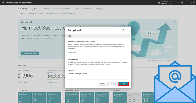This screenshot has width=196, height=103.
Task: Open the Unprocessed Payments tile
Action: coord(120,98)
